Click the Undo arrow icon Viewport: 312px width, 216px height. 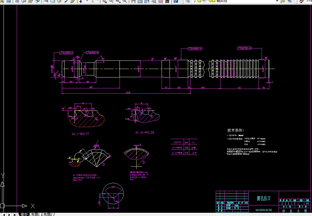click(x=81, y=1)
